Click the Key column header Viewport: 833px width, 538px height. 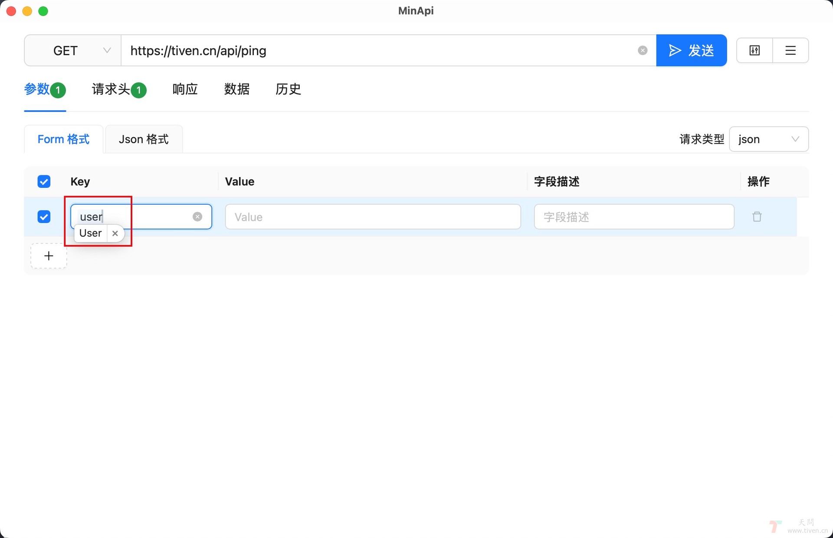[80, 181]
